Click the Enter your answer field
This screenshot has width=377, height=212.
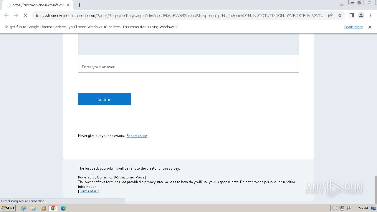[x=188, y=67]
